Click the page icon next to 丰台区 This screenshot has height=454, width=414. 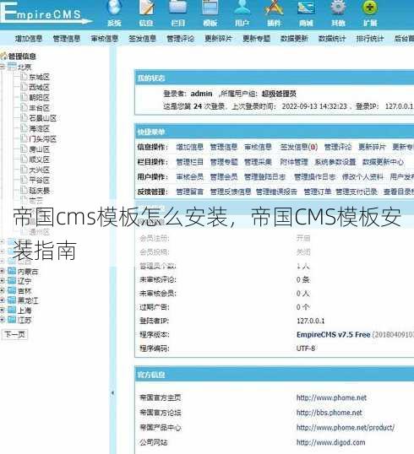pyautogui.click(x=24, y=108)
